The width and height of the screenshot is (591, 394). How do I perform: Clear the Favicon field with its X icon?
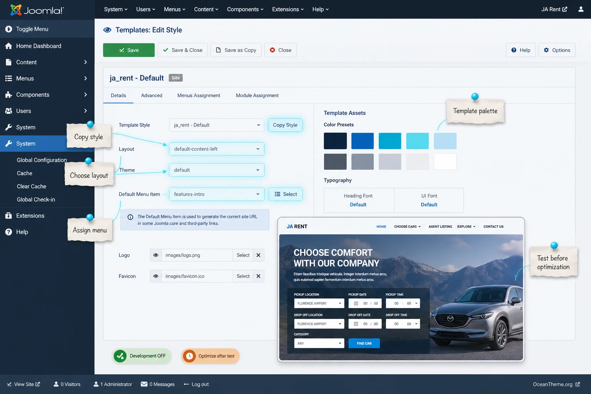click(259, 276)
